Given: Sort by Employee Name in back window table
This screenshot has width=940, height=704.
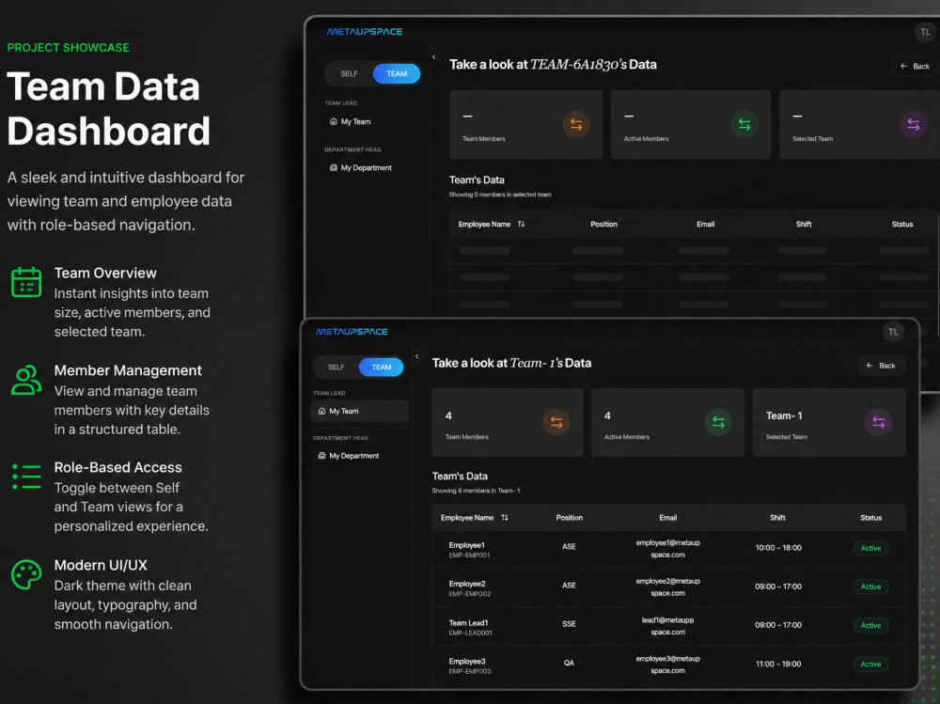Looking at the screenshot, I should pyautogui.click(x=521, y=224).
